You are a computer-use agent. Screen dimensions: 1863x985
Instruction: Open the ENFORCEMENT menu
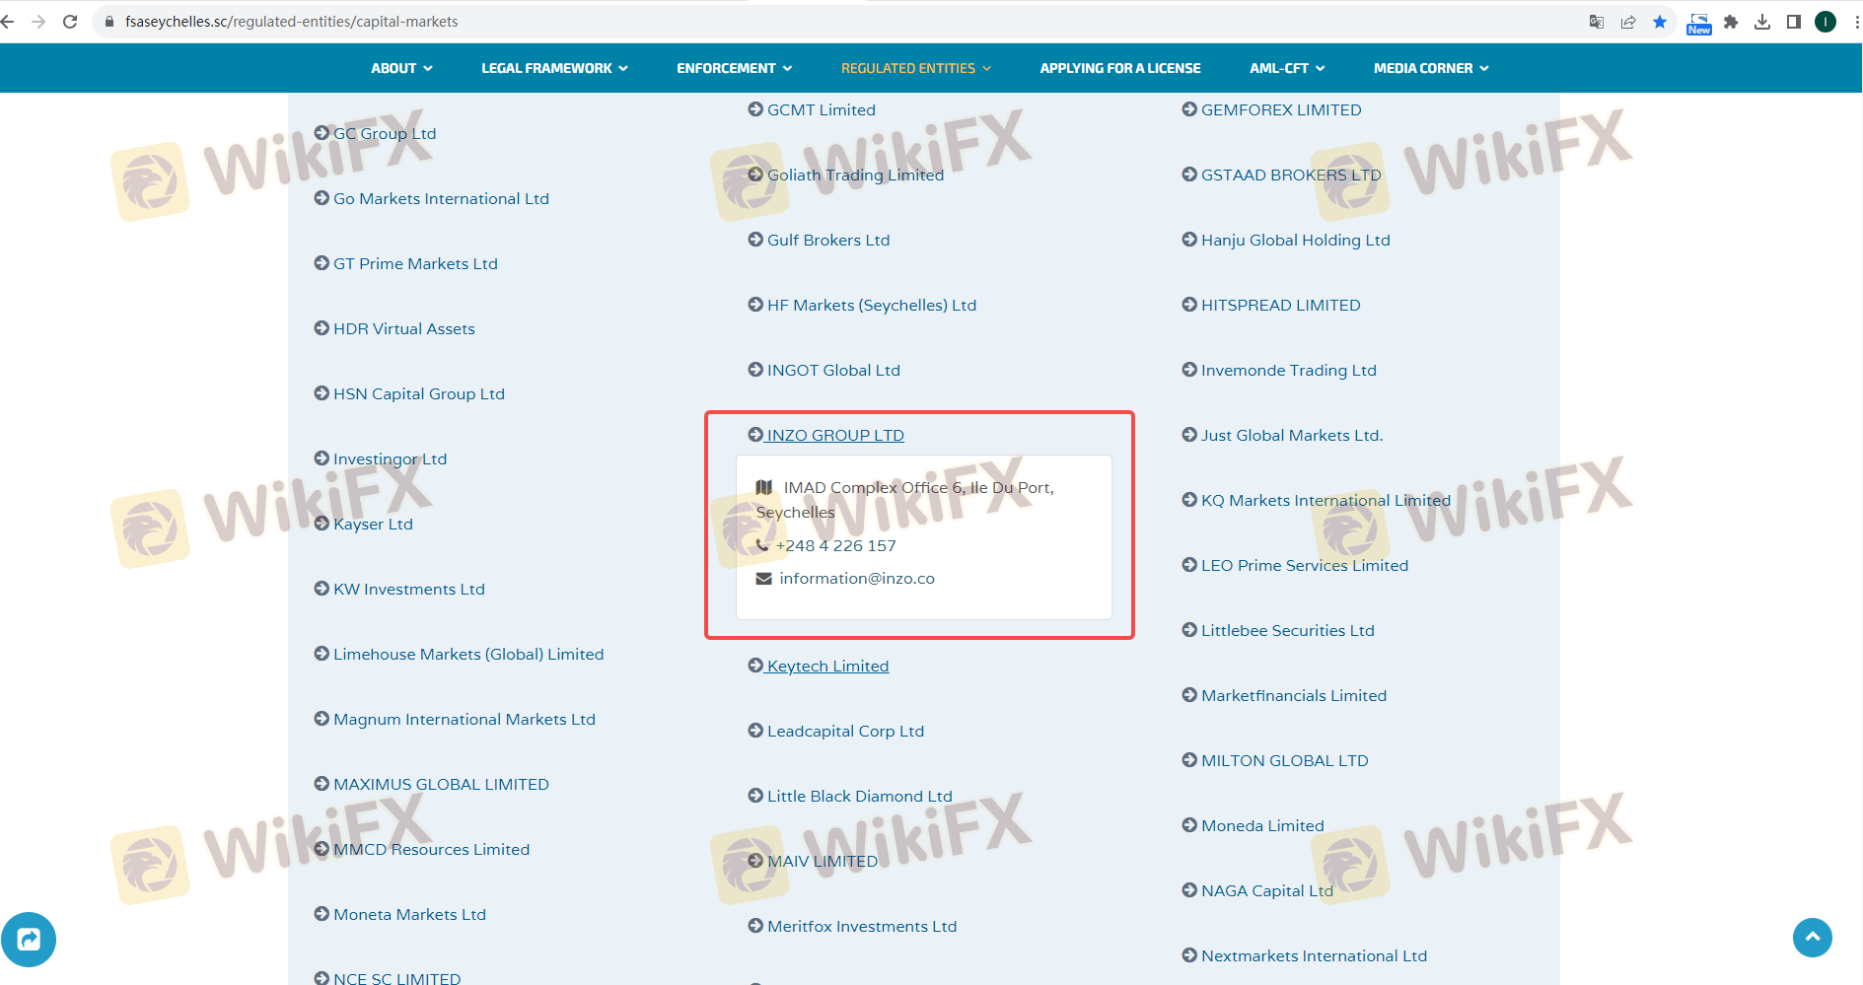(x=735, y=68)
